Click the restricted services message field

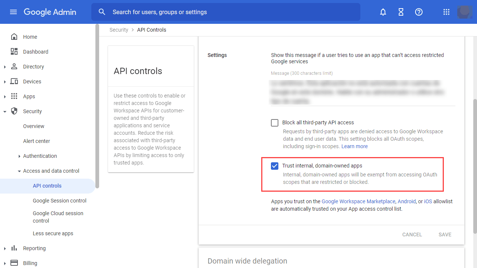362,92
